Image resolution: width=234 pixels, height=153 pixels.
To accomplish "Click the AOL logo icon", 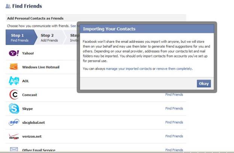I will click(x=14, y=81).
